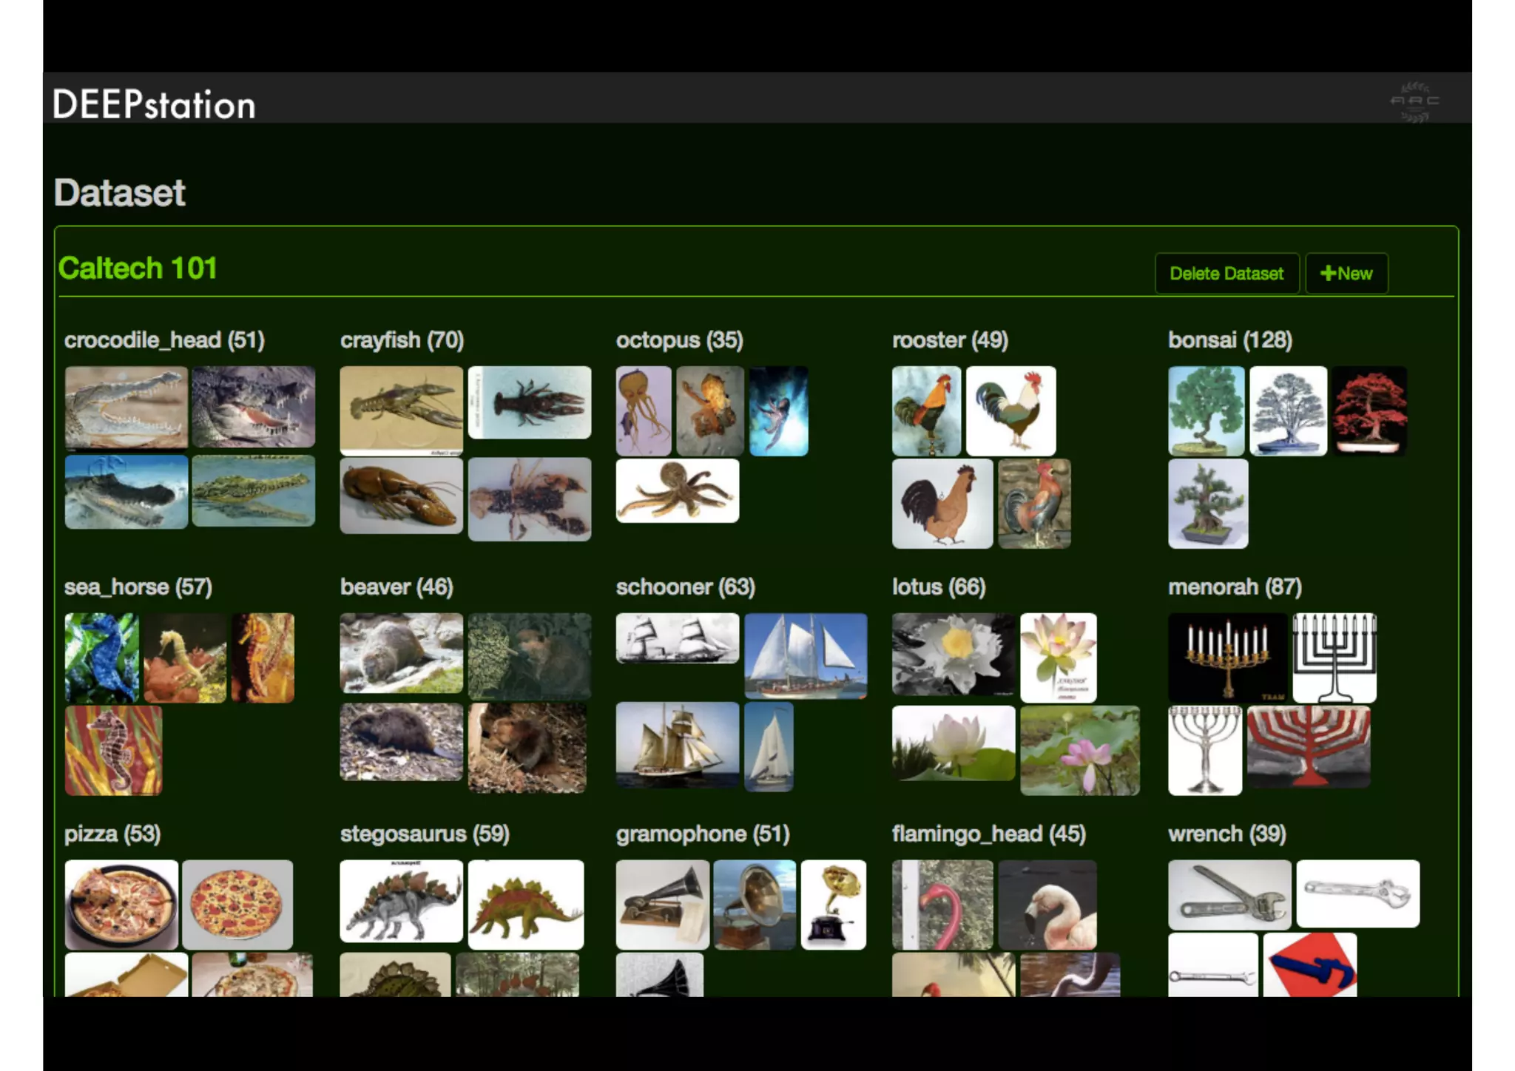The height and width of the screenshot is (1071, 1515).
Task: Open the green stegosaurus illustration thumbnail
Action: click(x=526, y=904)
